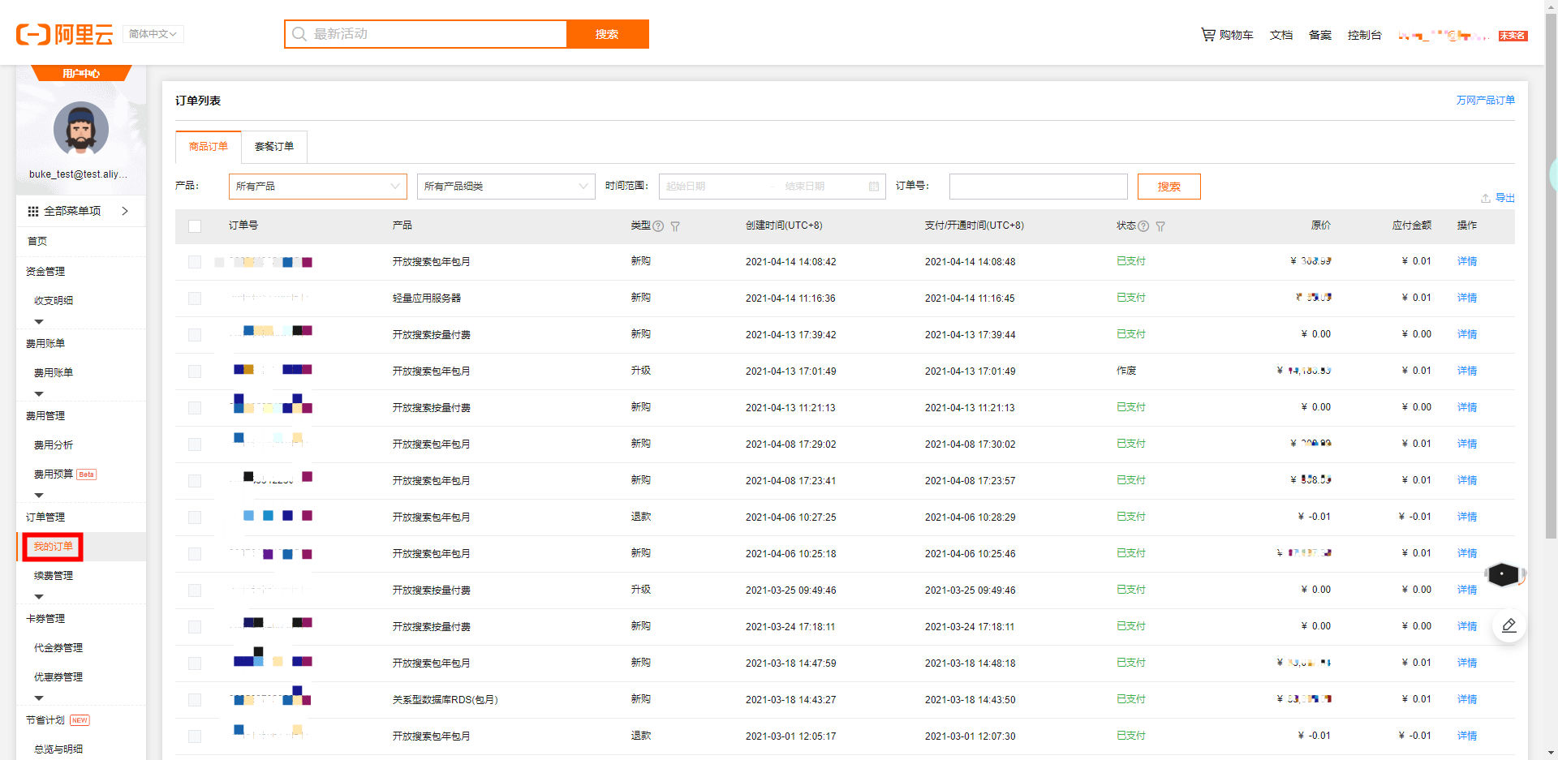The width and height of the screenshot is (1558, 760).
Task: Check the order row dated 2021-04-06 10:27:25
Action: point(195,517)
